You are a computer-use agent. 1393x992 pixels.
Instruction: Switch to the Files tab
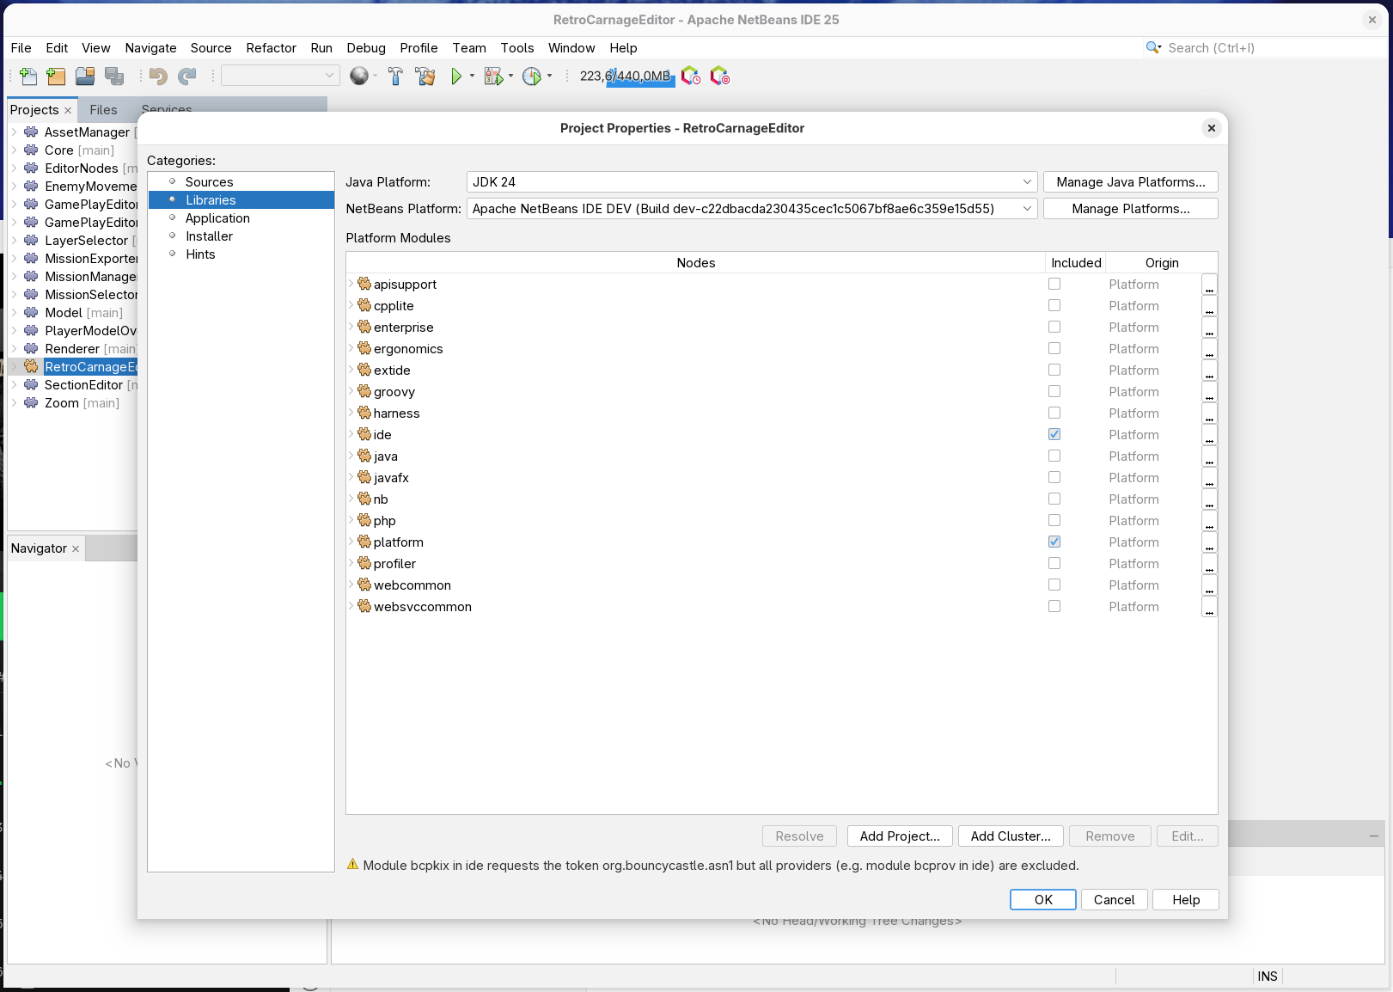click(103, 110)
